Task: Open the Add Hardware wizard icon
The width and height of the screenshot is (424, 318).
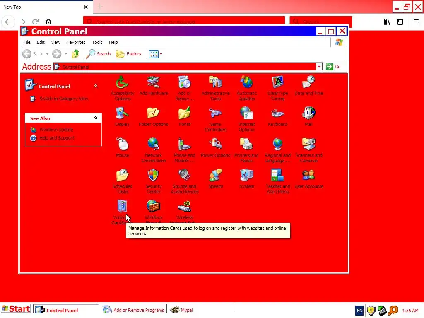Action: 153,82
